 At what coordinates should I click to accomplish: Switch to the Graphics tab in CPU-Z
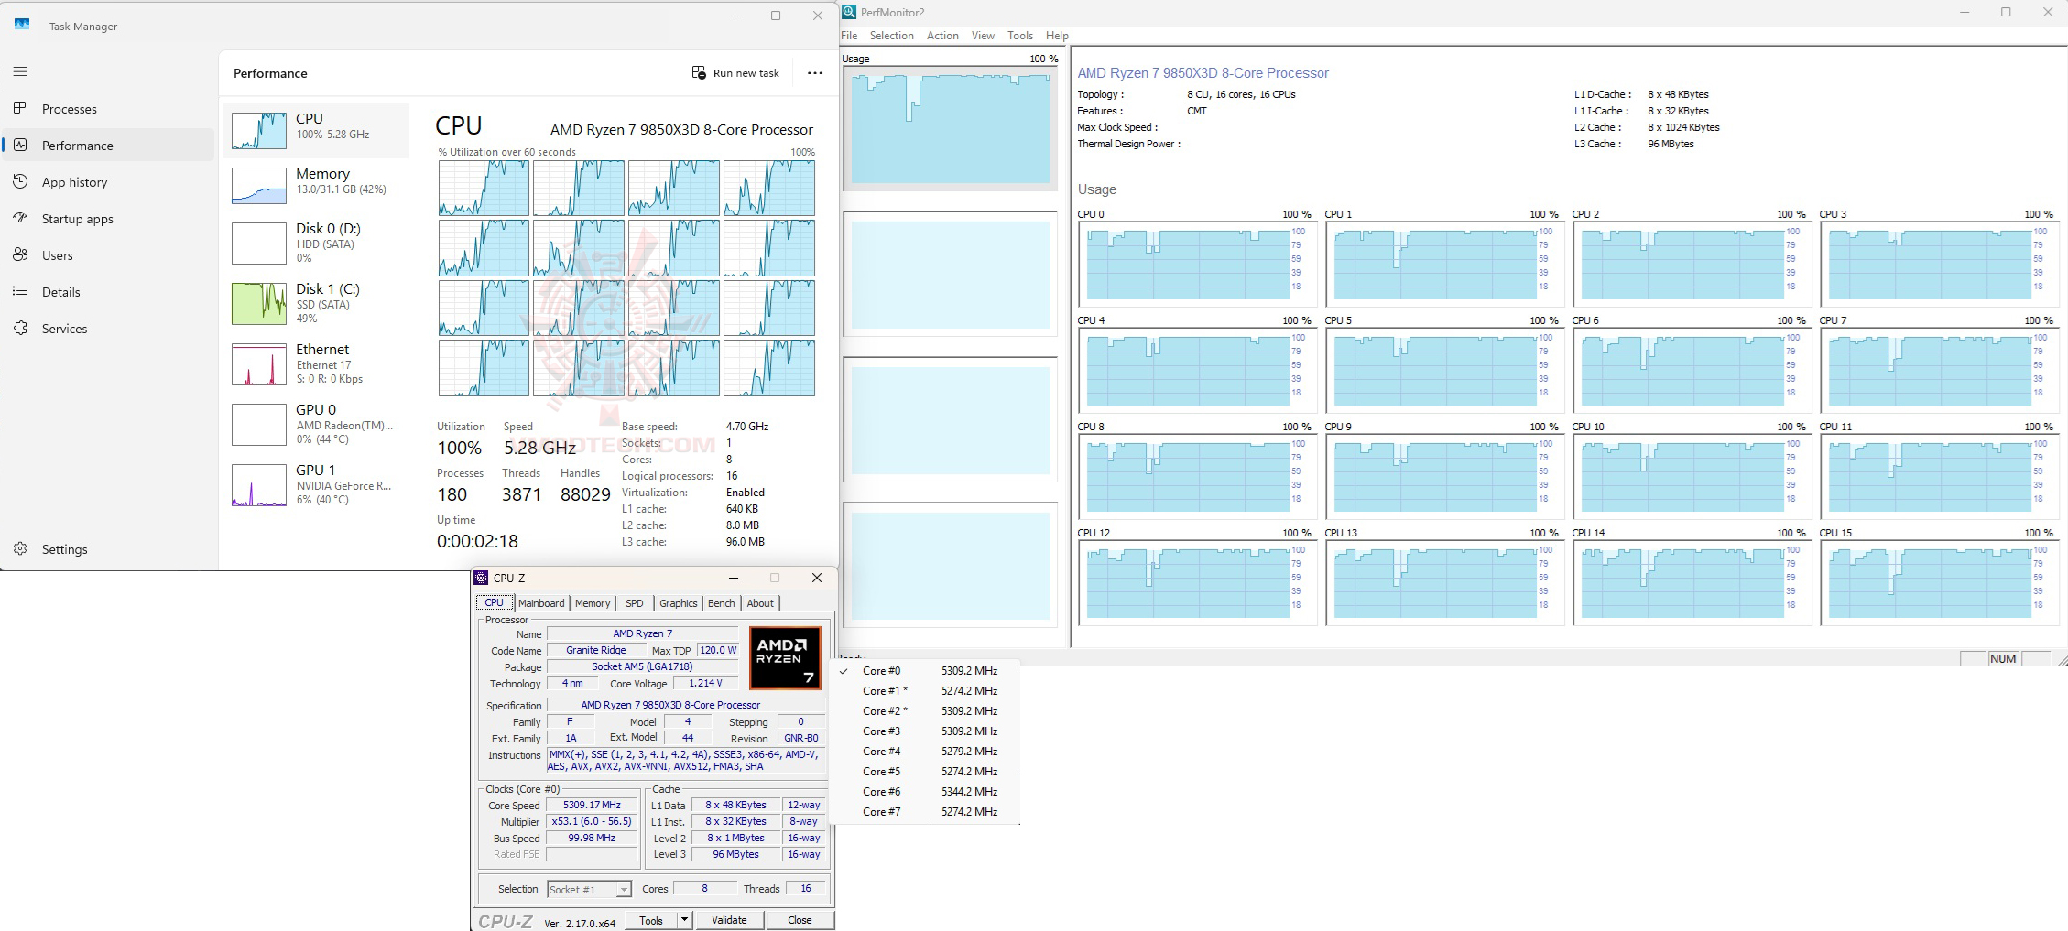coord(679,603)
